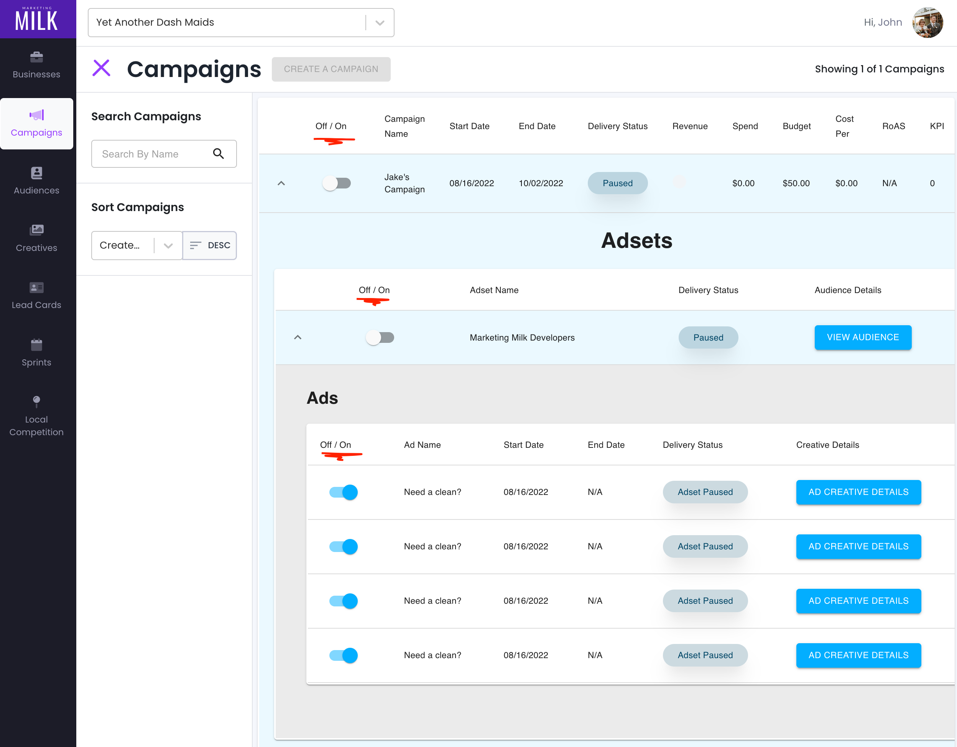
Task: Click the Audiences sidebar icon
Action: coord(36,173)
